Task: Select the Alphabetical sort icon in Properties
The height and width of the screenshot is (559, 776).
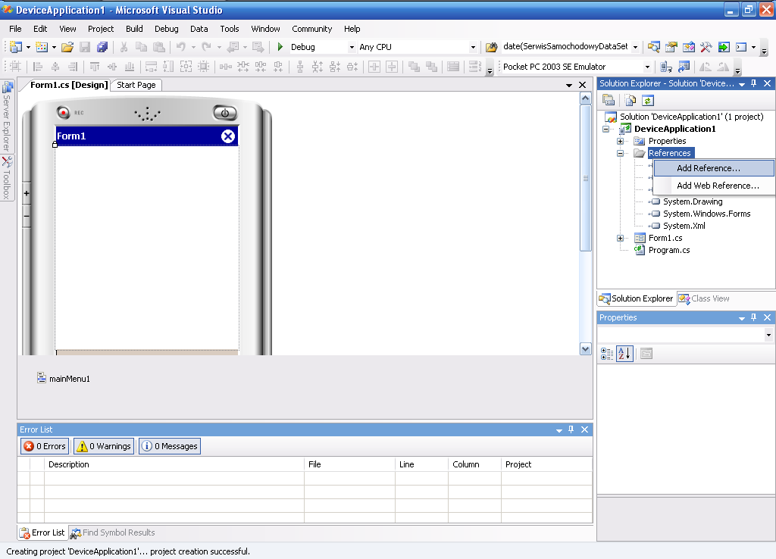Action: click(624, 354)
